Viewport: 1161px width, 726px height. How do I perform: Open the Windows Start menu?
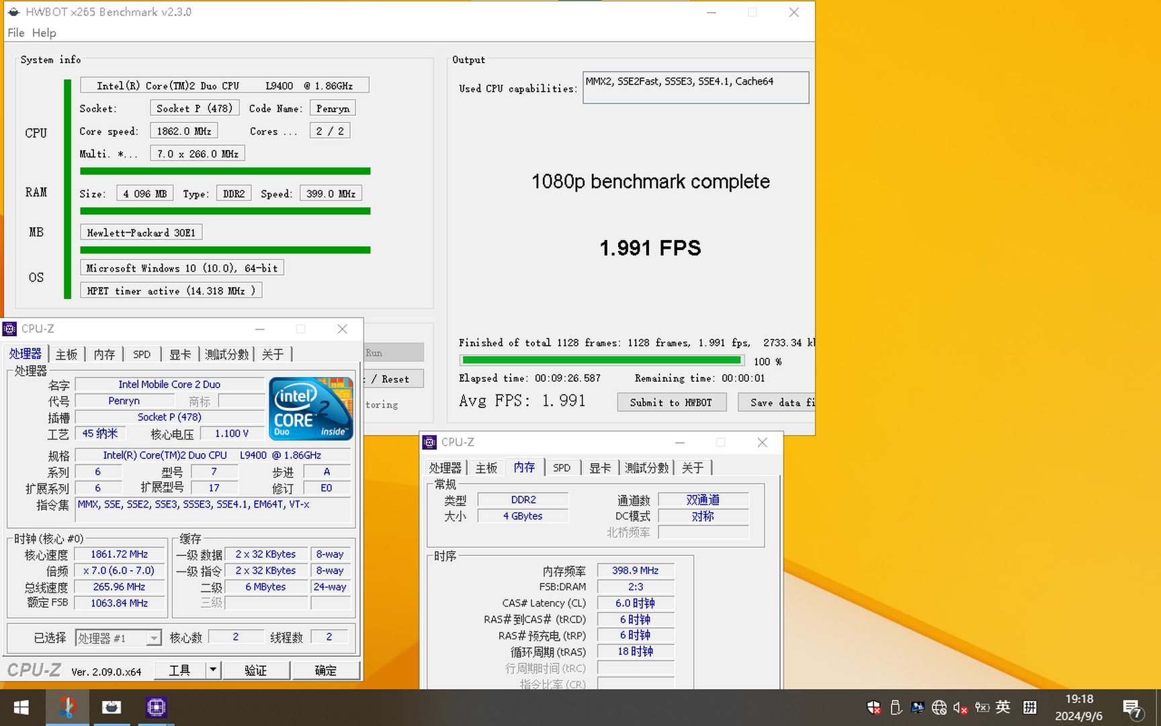click(21, 708)
